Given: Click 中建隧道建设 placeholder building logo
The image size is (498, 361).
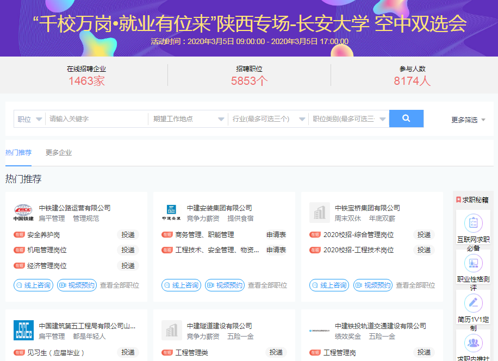Looking at the screenshot, I should coord(171,330).
